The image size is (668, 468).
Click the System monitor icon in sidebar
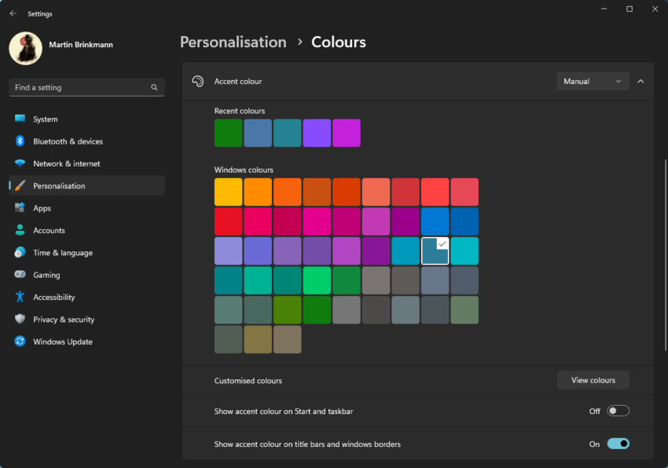[x=20, y=119]
